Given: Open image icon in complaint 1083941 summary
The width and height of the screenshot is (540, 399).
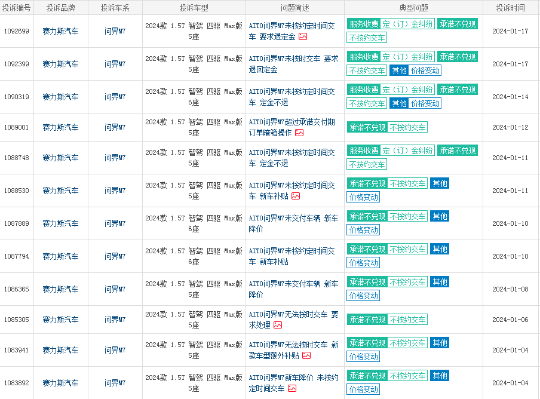Looking at the screenshot, I should (306, 355).
